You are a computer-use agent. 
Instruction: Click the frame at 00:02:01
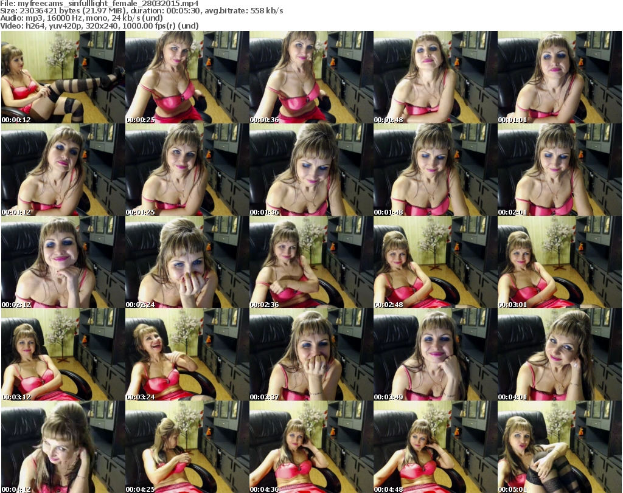tap(560, 170)
